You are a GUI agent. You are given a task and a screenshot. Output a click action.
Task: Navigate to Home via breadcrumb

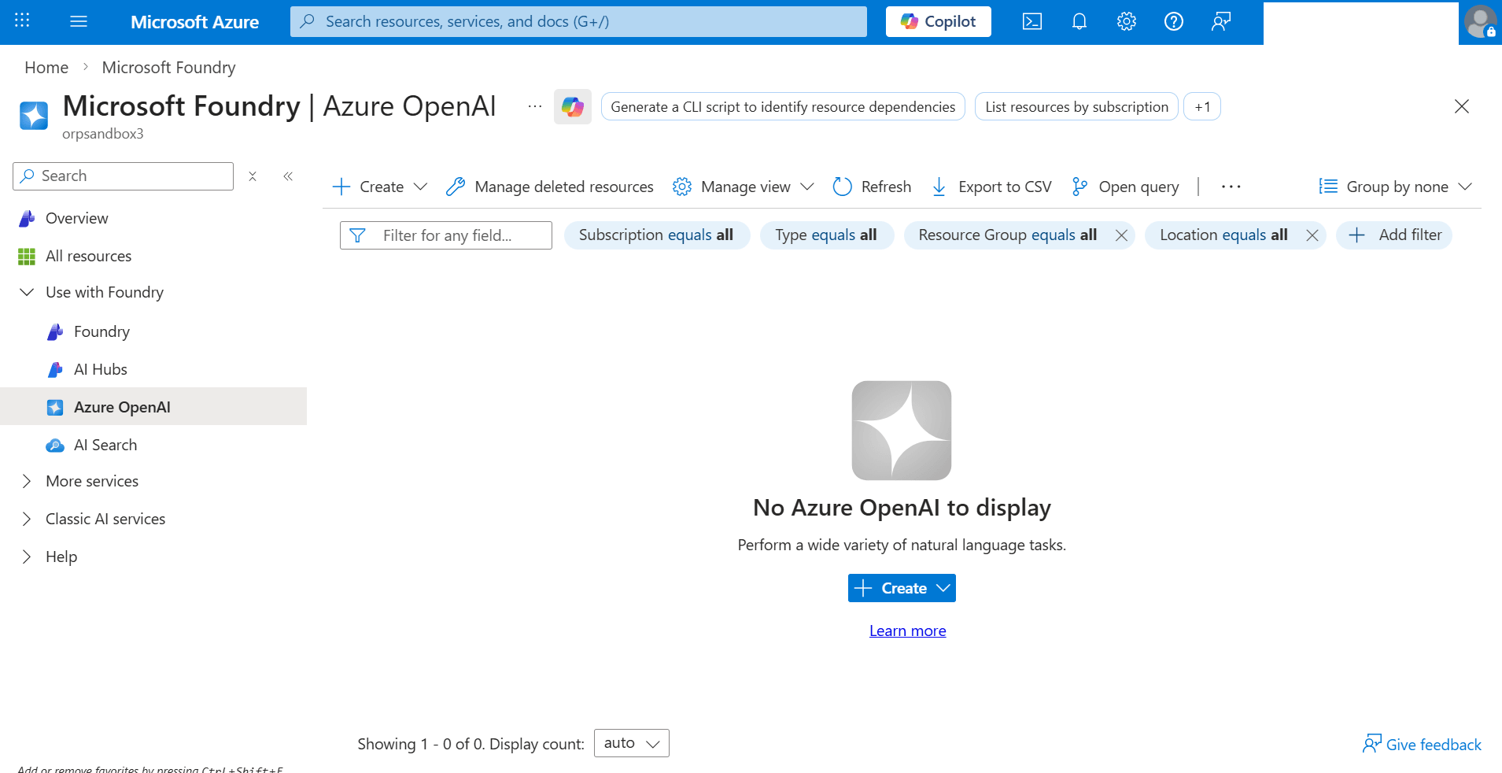point(46,67)
